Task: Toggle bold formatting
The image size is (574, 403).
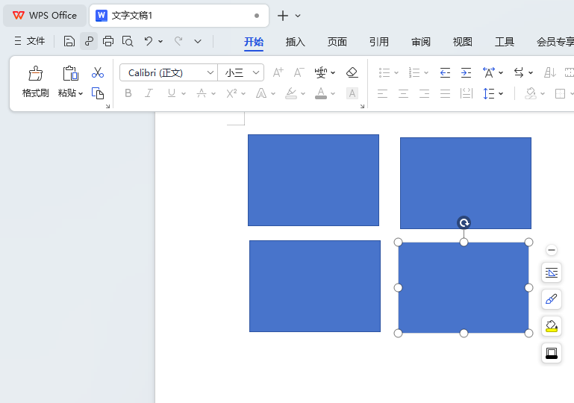Action: pyautogui.click(x=128, y=93)
